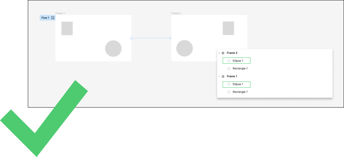Select the gray ellipse inside Frame 1
The image size is (344, 157).
point(113,48)
